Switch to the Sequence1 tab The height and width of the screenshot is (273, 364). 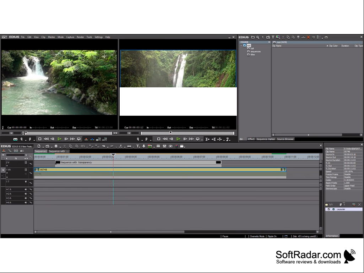click(x=41, y=151)
